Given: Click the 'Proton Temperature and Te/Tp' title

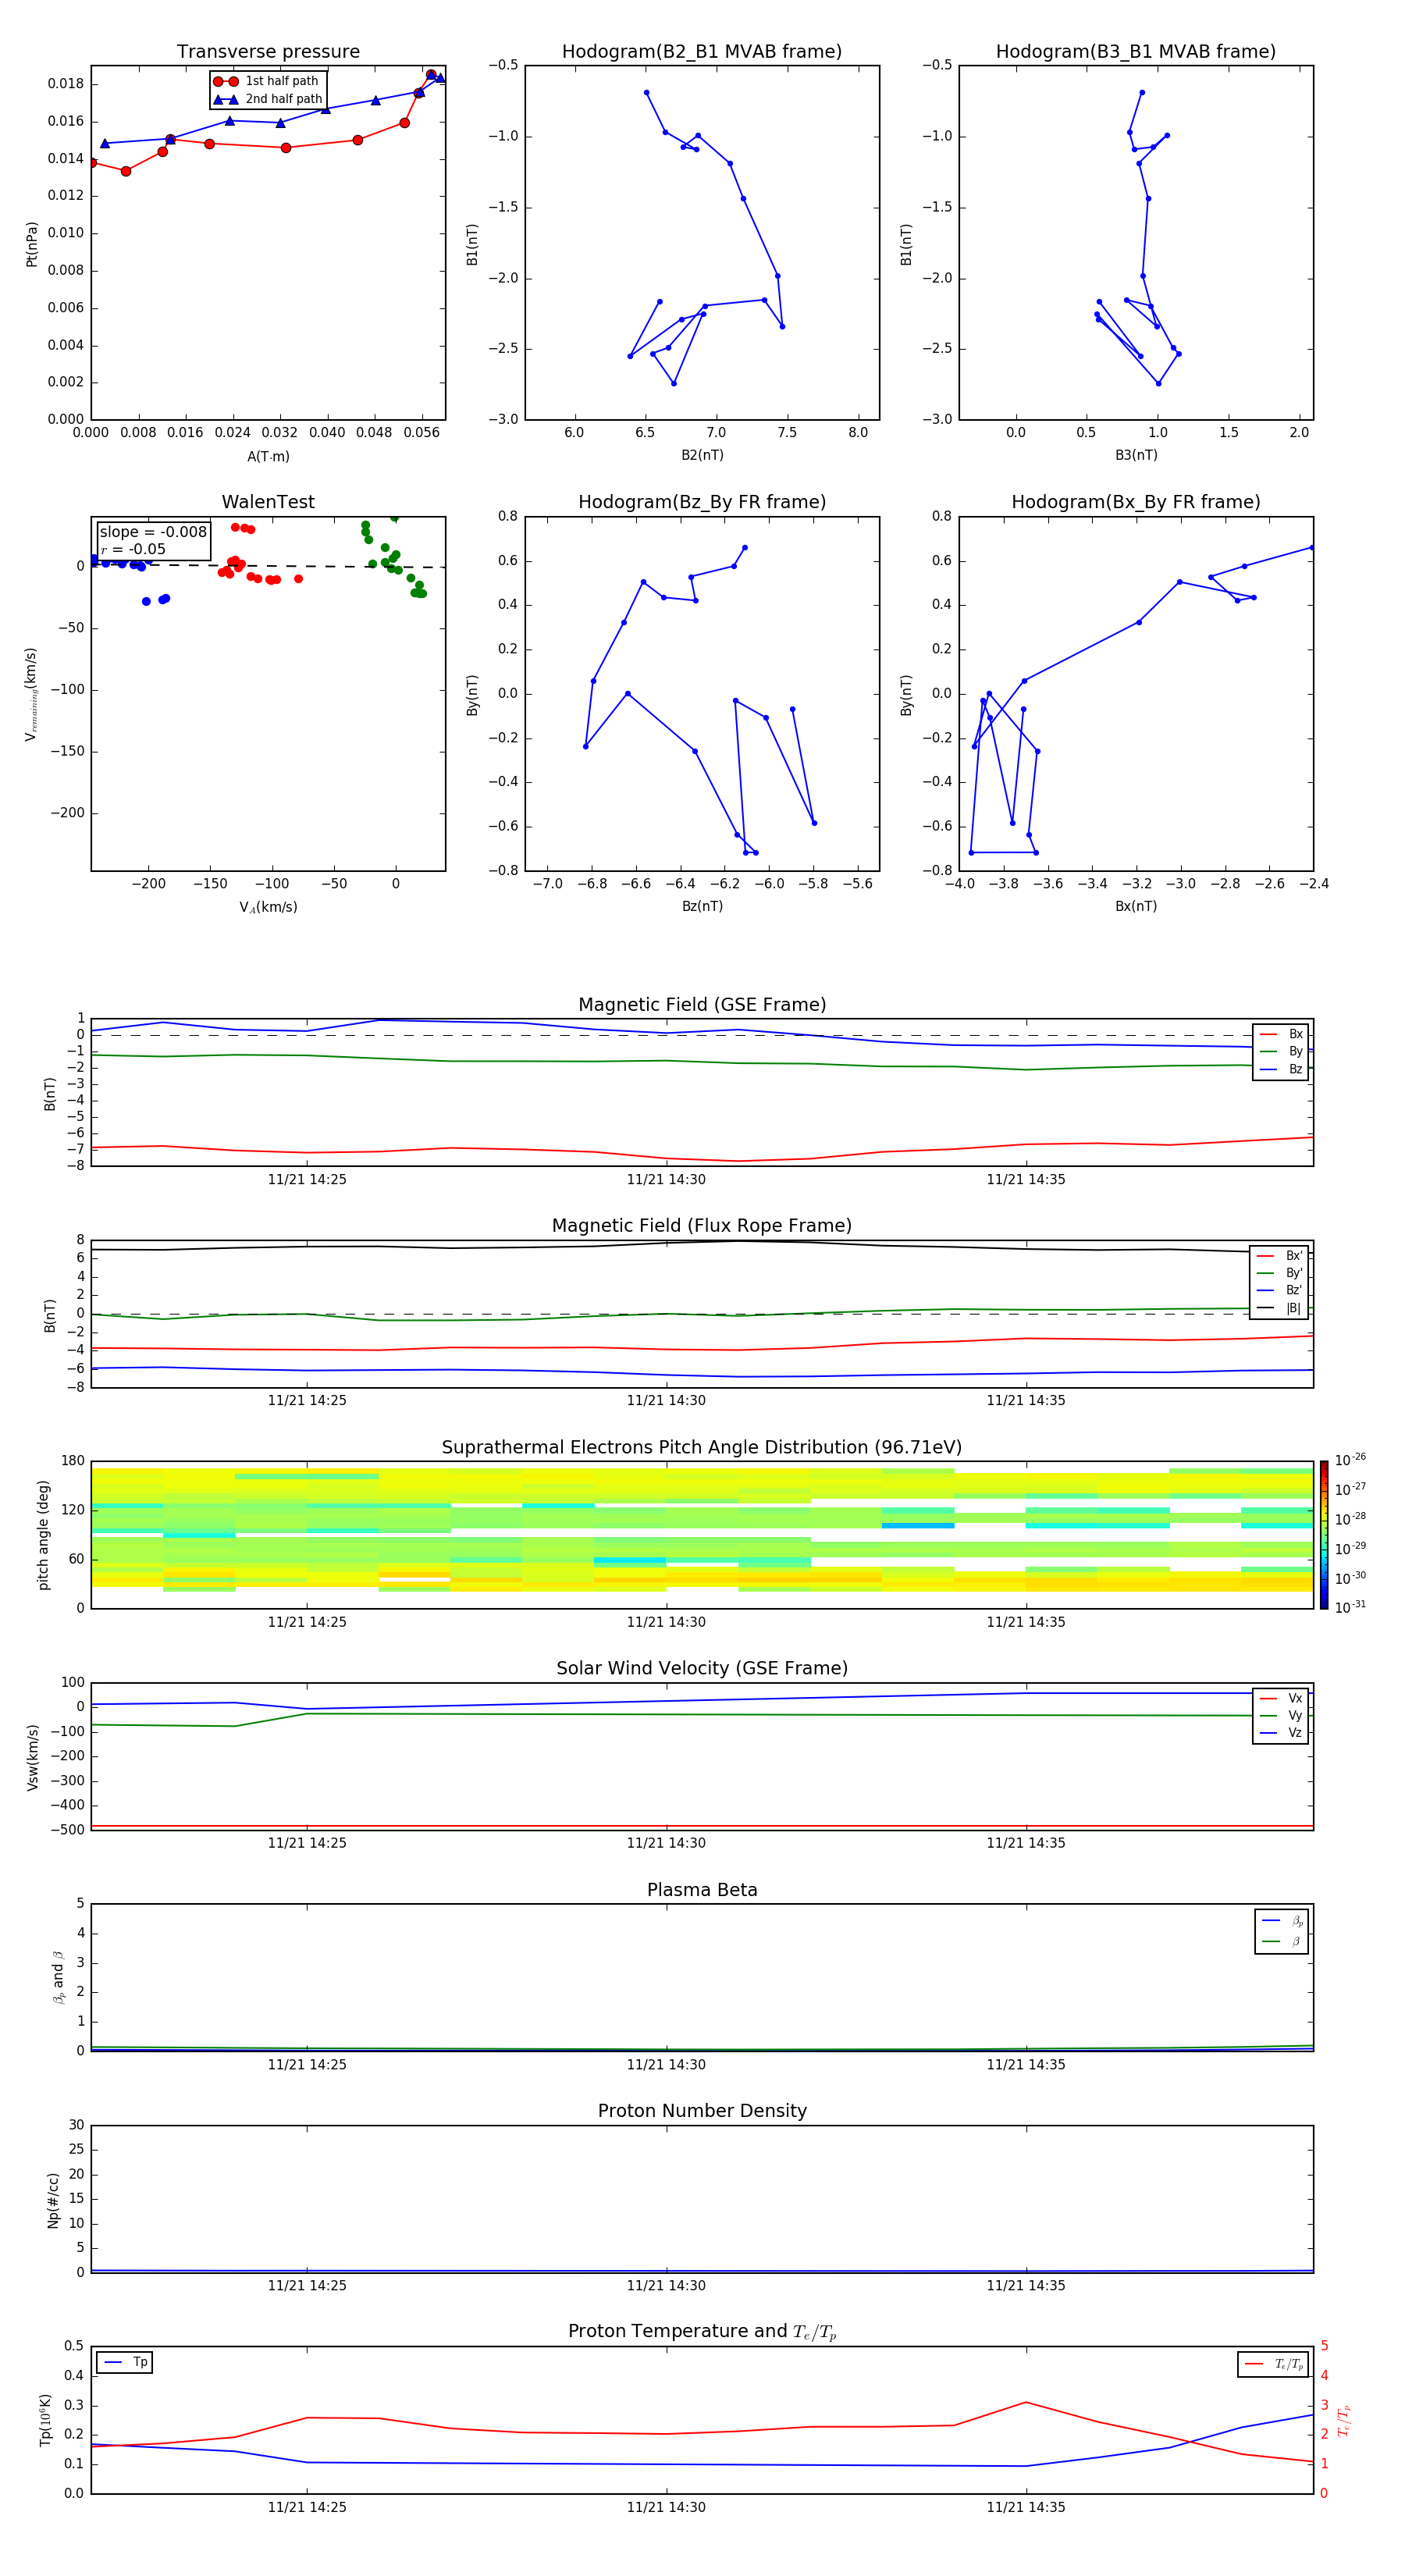Looking at the screenshot, I should tap(702, 2332).
